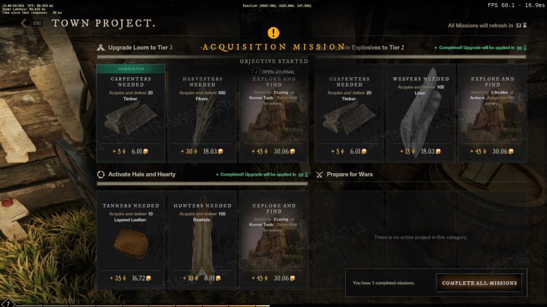This screenshot has width=547, height=307.
Task: Click coin icon on Harvesters Needed card
Action: click(x=221, y=151)
